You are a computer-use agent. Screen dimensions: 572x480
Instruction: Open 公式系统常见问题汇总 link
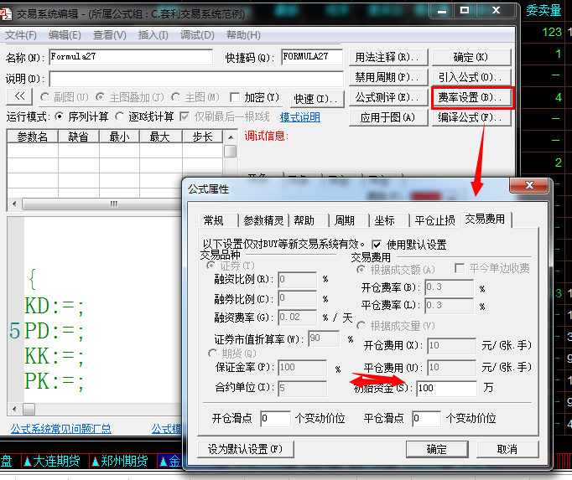click(60, 428)
